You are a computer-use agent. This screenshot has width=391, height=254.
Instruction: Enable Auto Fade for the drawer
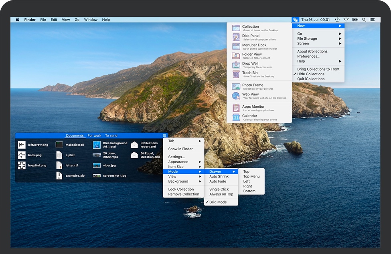pos(219,181)
